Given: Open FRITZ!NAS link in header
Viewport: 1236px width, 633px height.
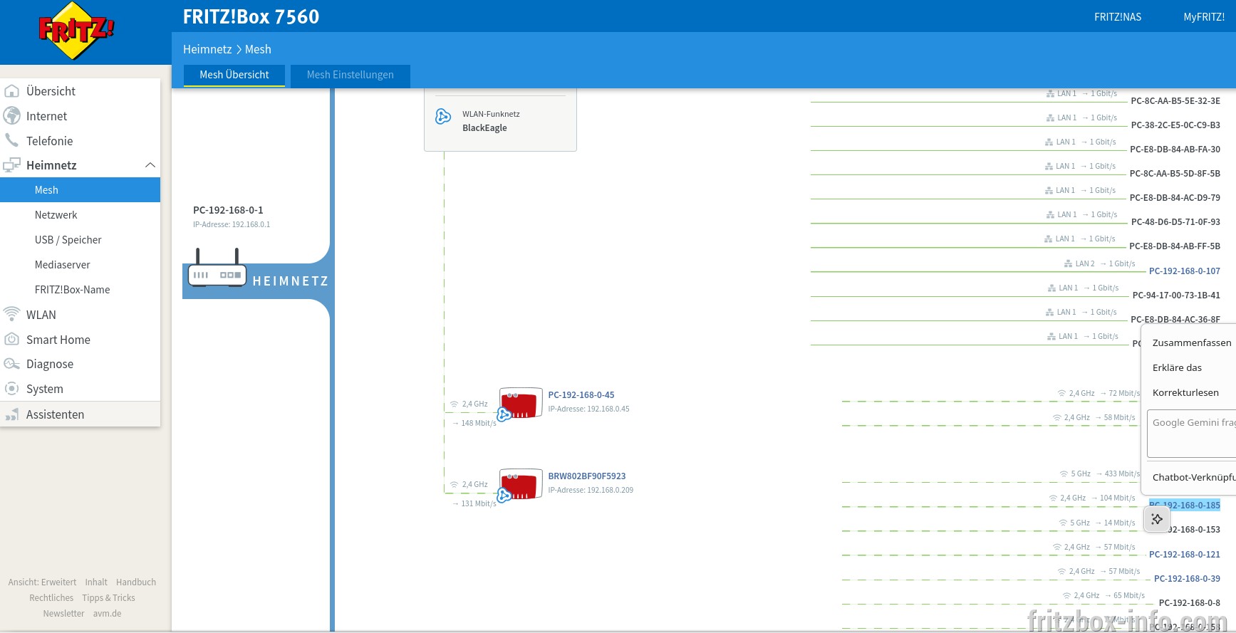Looking at the screenshot, I should point(1118,17).
